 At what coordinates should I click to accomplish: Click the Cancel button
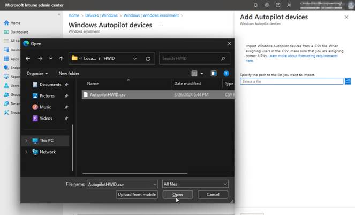coord(213,195)
